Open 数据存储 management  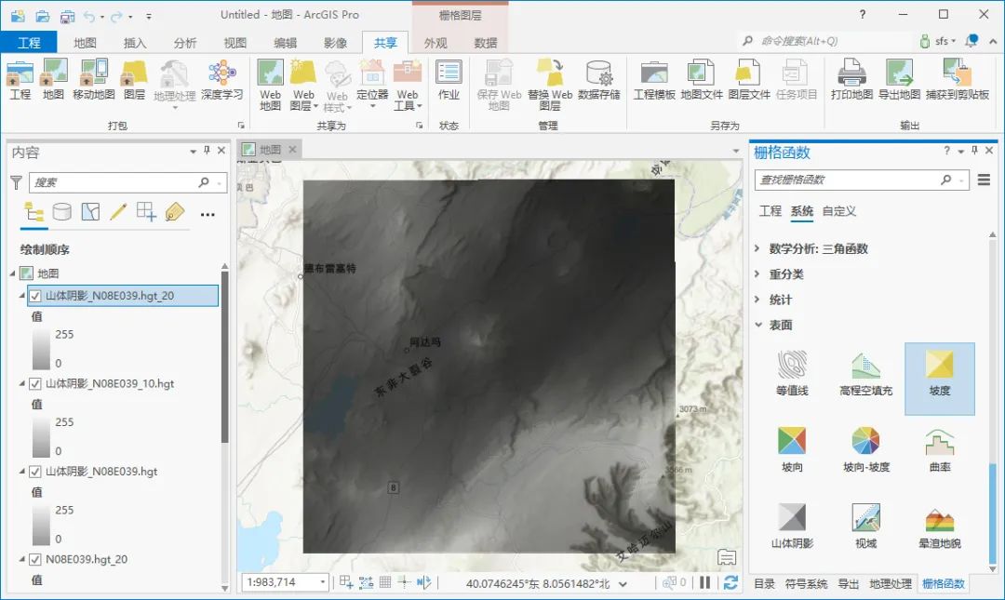[598, 80]
